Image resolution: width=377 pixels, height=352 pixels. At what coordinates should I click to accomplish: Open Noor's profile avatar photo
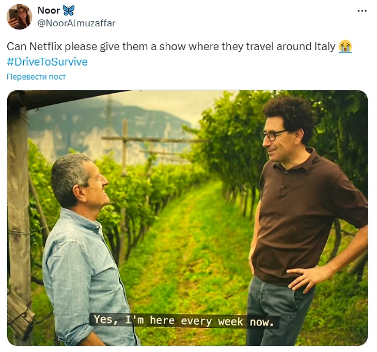[19, 17]
